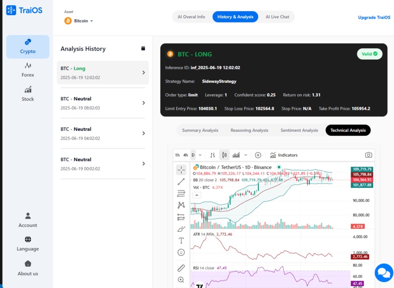Image resolution: width=394 pixels, height=288 pixels.
Task: Open the About us page
Action: (x=28, y=268)
